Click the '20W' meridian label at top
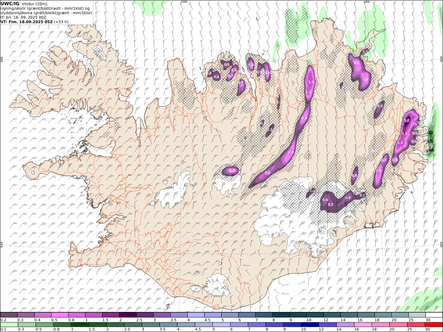 [x=184, y=2]
